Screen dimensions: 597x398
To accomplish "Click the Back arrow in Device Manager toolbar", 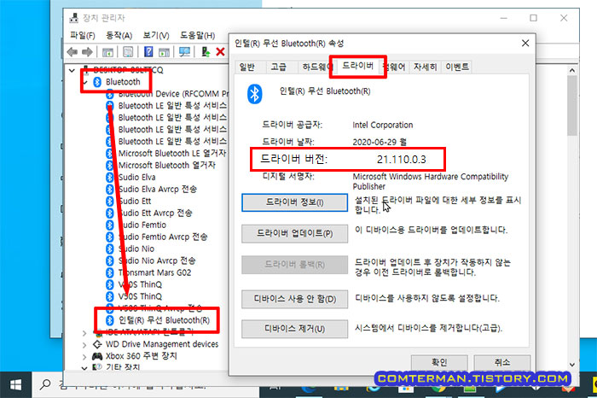I will (72, 52).
